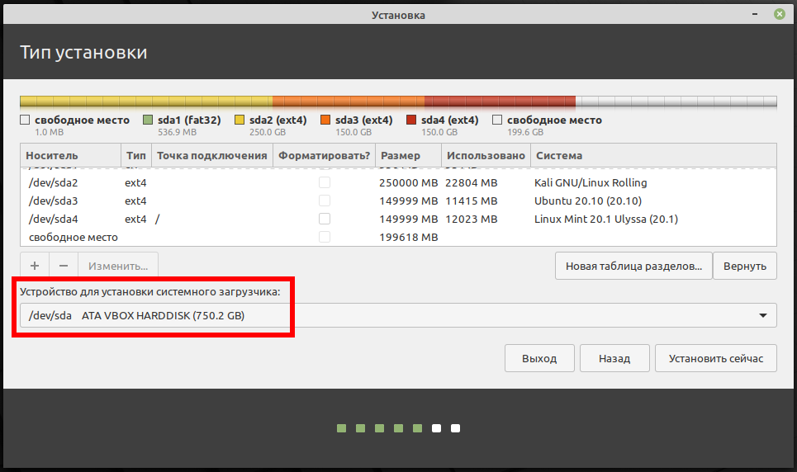This screenshot has width=797, height=472.
Task: Toggle format checkbox for /dev/sda4
Action: (x=325, y=219)
